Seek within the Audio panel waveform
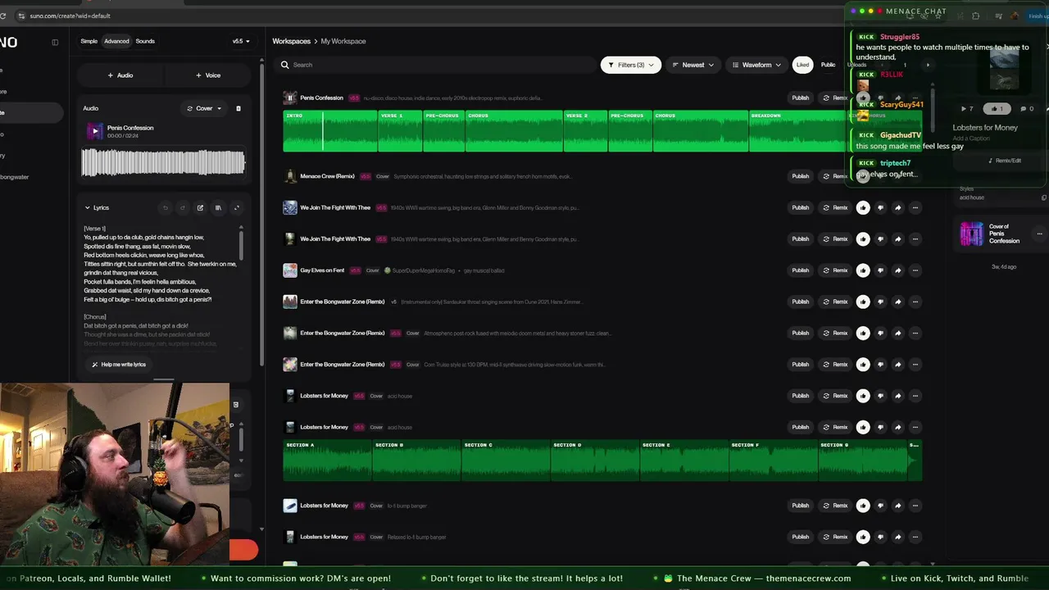Image resolution: width=1049 pixels, height=590 pixels. [163, 162]
